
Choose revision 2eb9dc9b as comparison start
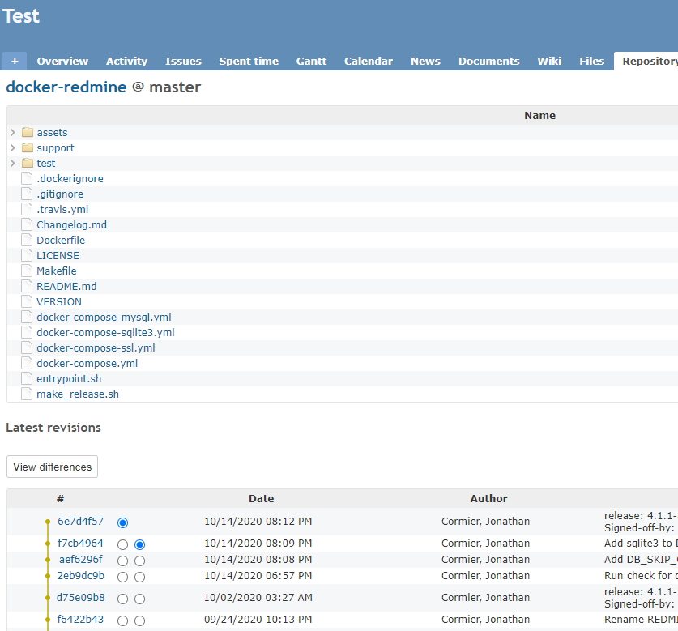click(x=122, y=577)
